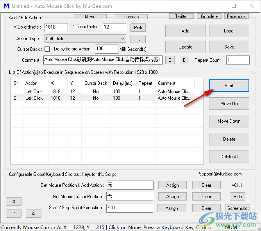Click the v81.1 version label
The height and width of the screenshot is (231, 261).
point(237,185)
